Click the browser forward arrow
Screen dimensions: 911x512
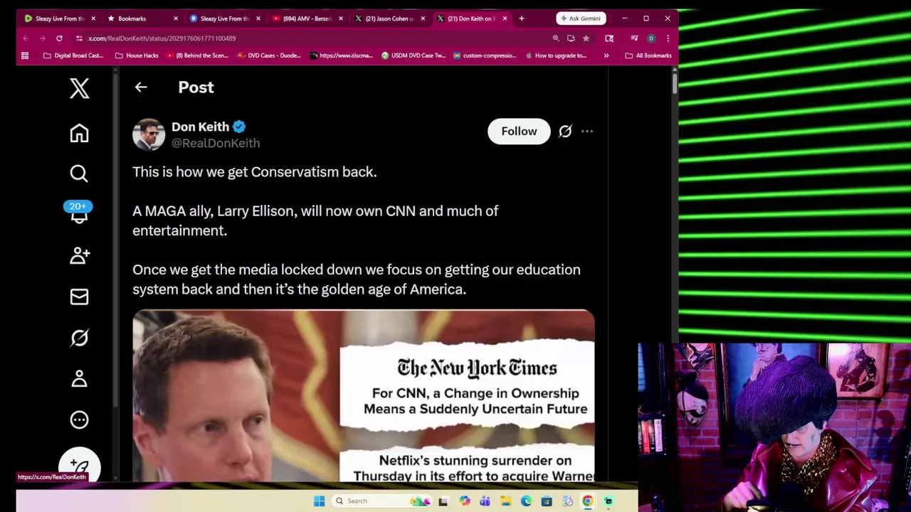point(42,38)
